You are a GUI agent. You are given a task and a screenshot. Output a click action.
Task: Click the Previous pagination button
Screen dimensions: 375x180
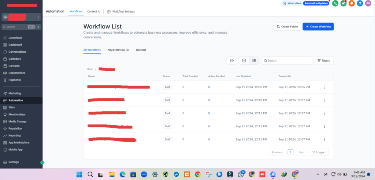pos(277,152)
